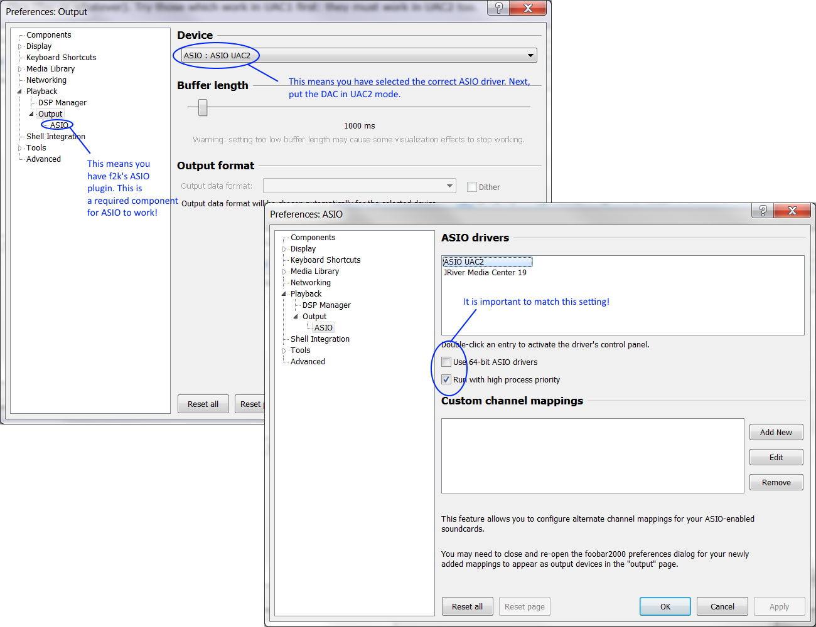Select Networking in Output window tree
Screen dimensions: 816x627
[x=46, y=80]
